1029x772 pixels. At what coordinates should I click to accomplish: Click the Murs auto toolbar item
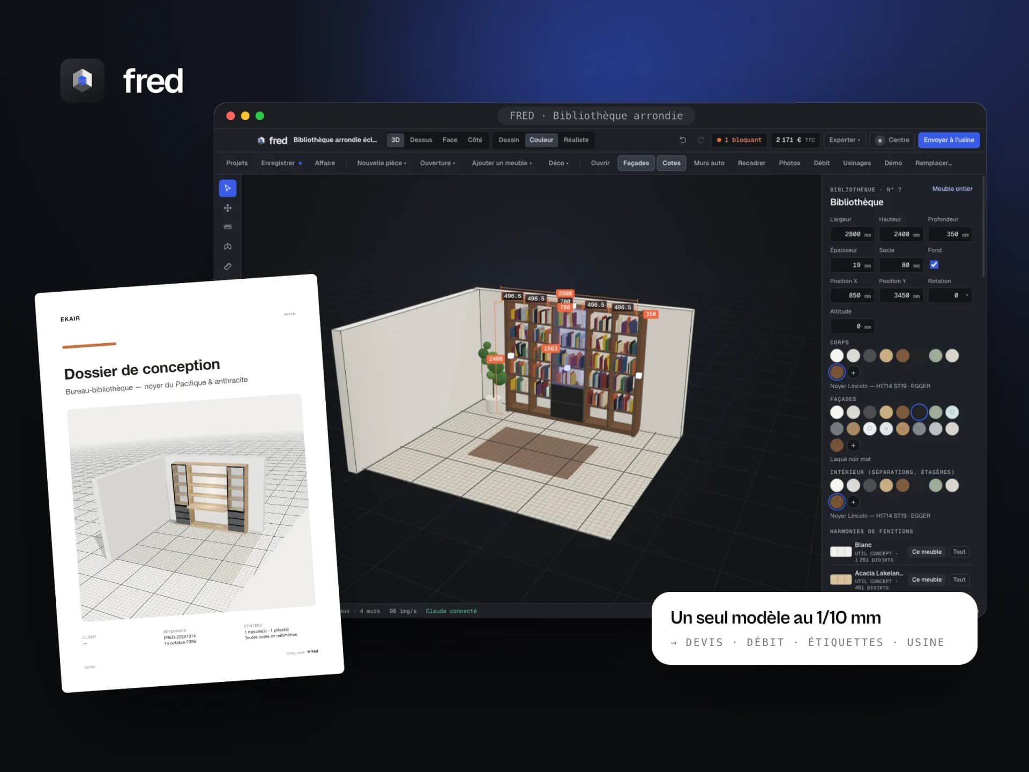pos(709,163)
